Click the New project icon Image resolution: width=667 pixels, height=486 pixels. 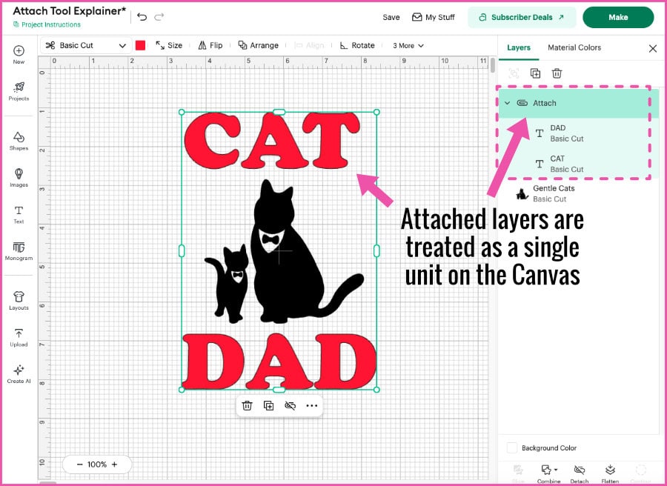(19, 54)
